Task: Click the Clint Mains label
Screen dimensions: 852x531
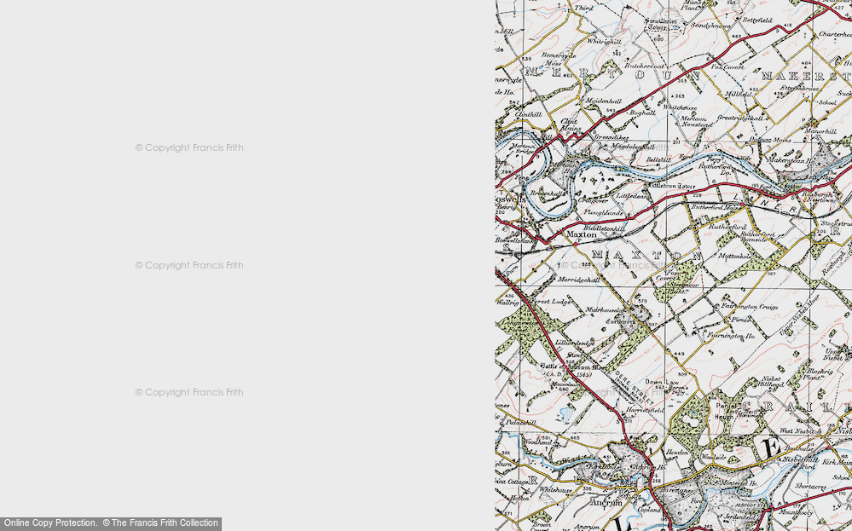Action: (570, 125)
